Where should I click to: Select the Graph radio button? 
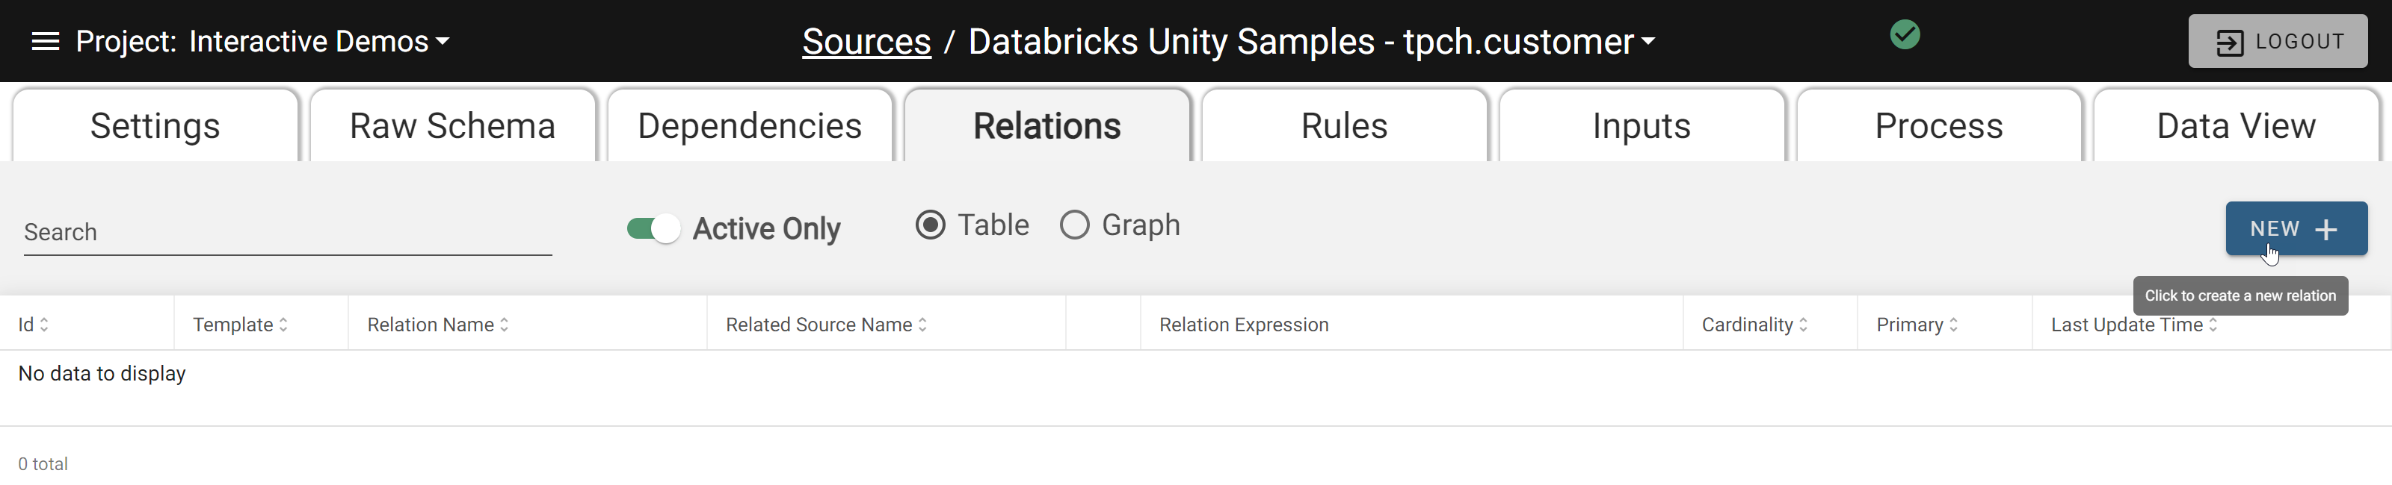tap(1074, 225)
